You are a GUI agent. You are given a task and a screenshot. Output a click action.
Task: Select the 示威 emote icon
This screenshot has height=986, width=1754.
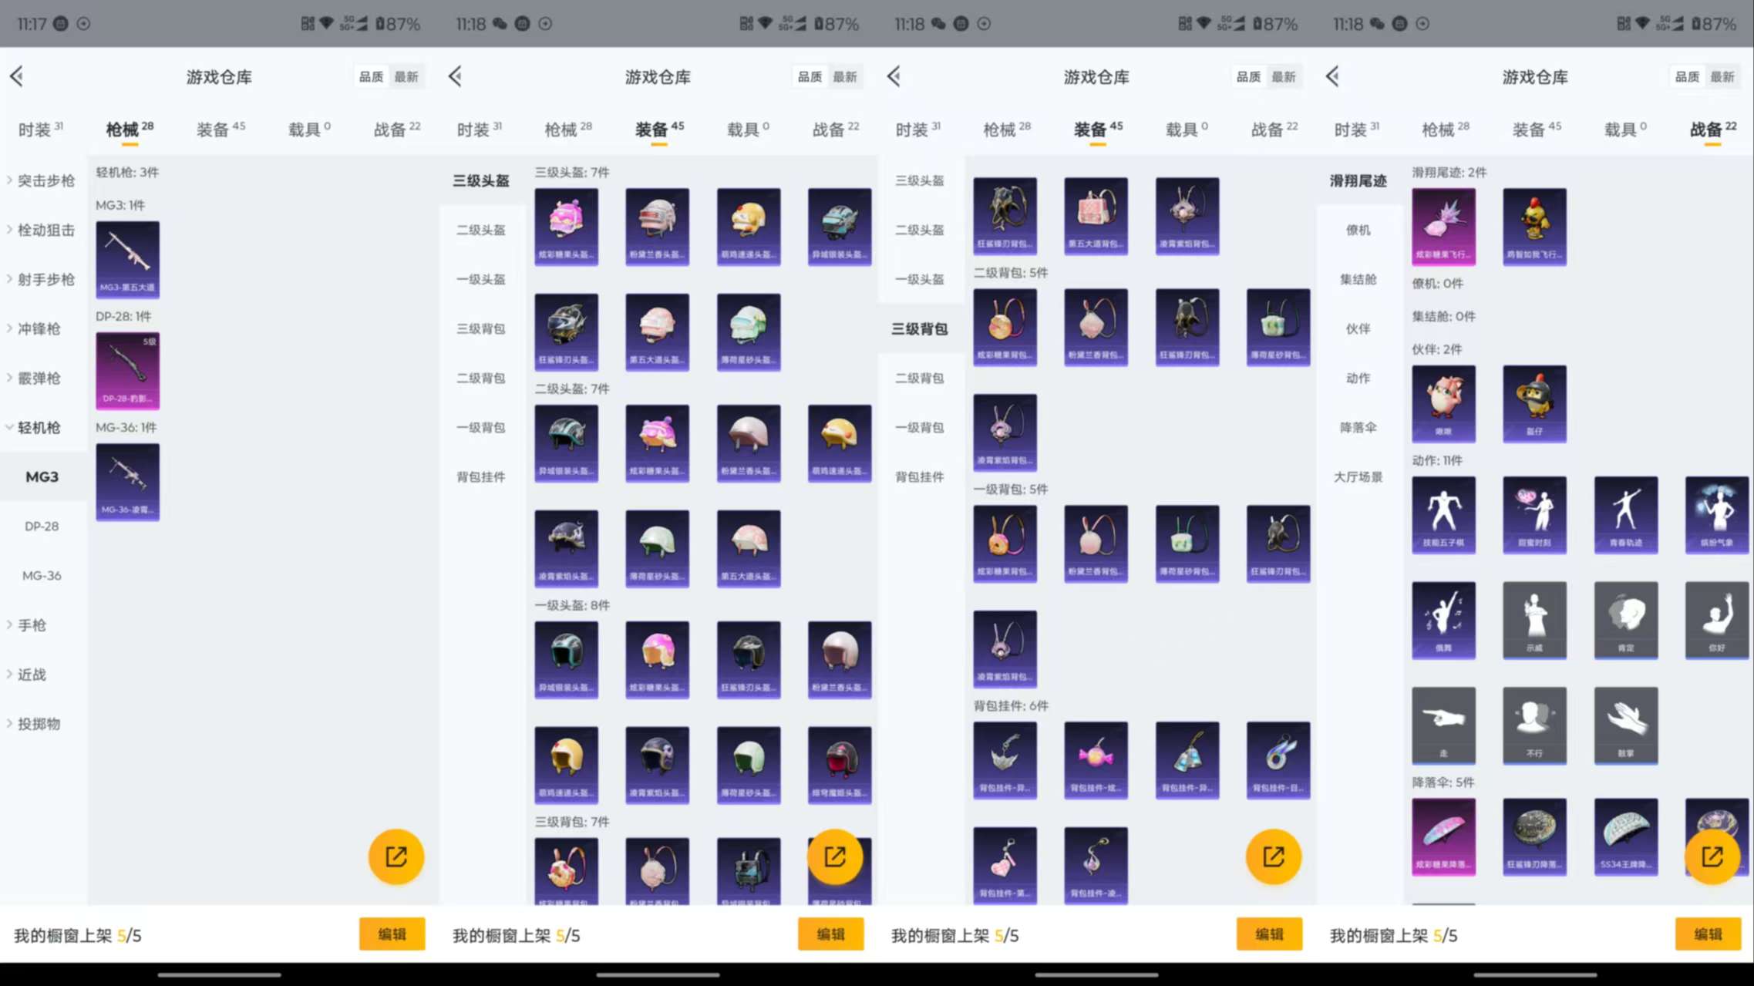pos(1534,621)
